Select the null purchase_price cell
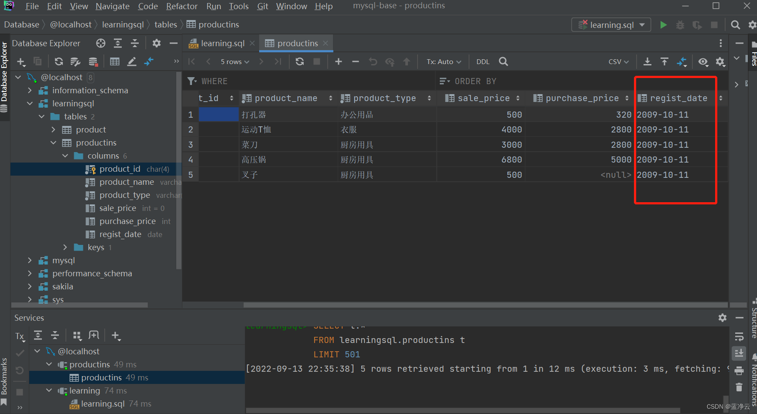757x414 pixels. click(x=580, y=175)
